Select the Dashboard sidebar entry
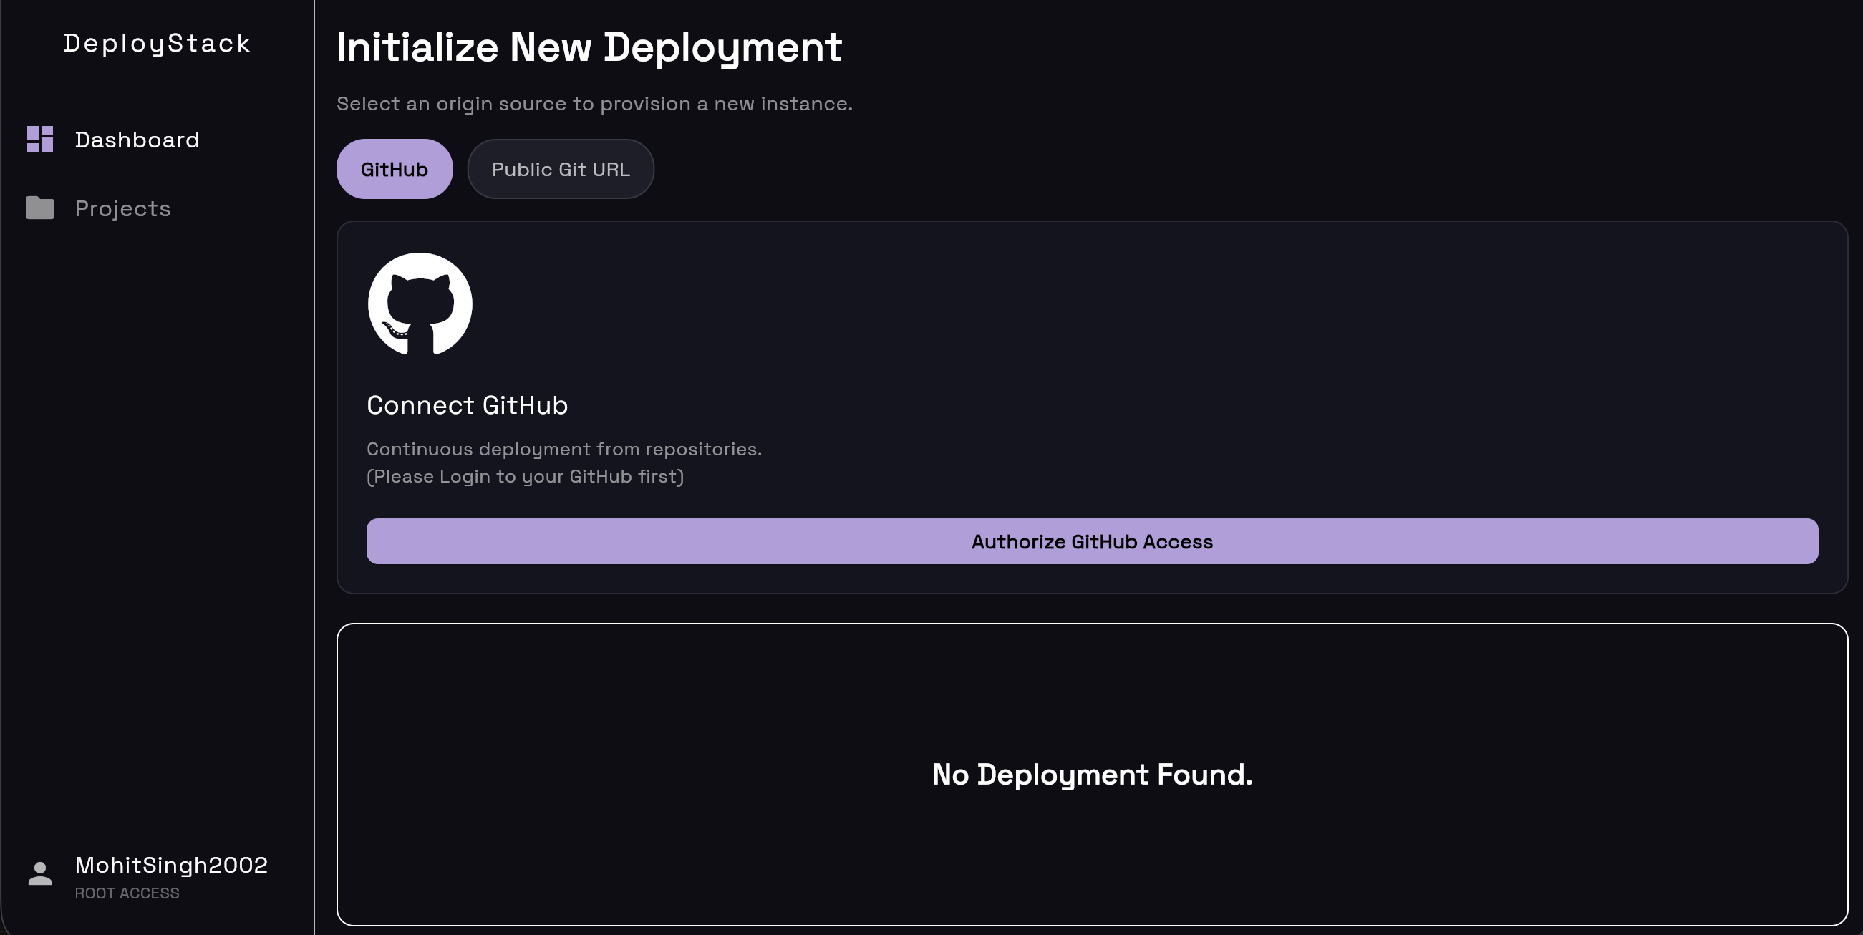1863x935 pixels. click(x=137, y=140)
